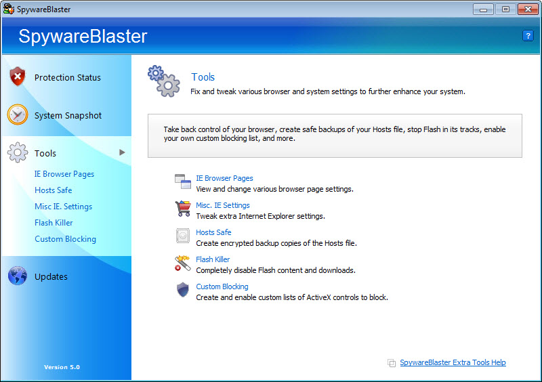Image resolution: width=542 pixels, height=382 pixels.
Task: Select Hosts Safe in the sidebar submenu
Action: tap(54, 190)
